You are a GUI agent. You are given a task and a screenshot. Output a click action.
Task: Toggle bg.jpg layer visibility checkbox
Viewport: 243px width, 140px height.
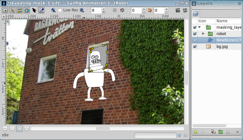point(195,46)
